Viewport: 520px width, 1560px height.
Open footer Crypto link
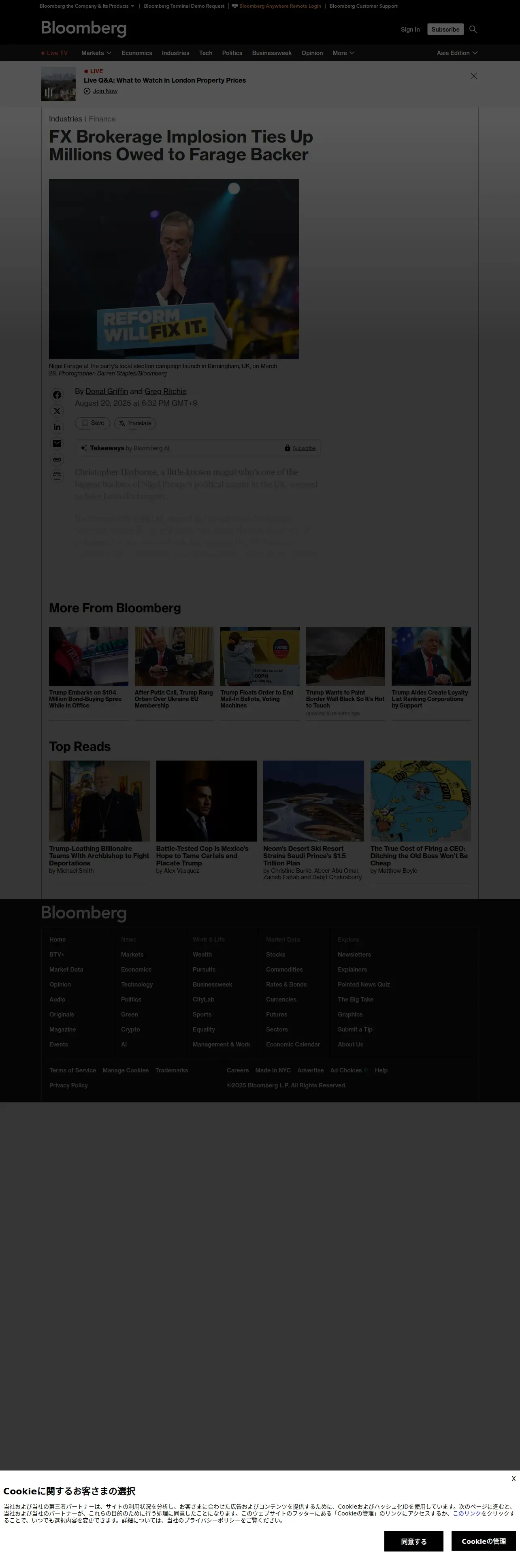[130, 1029]
